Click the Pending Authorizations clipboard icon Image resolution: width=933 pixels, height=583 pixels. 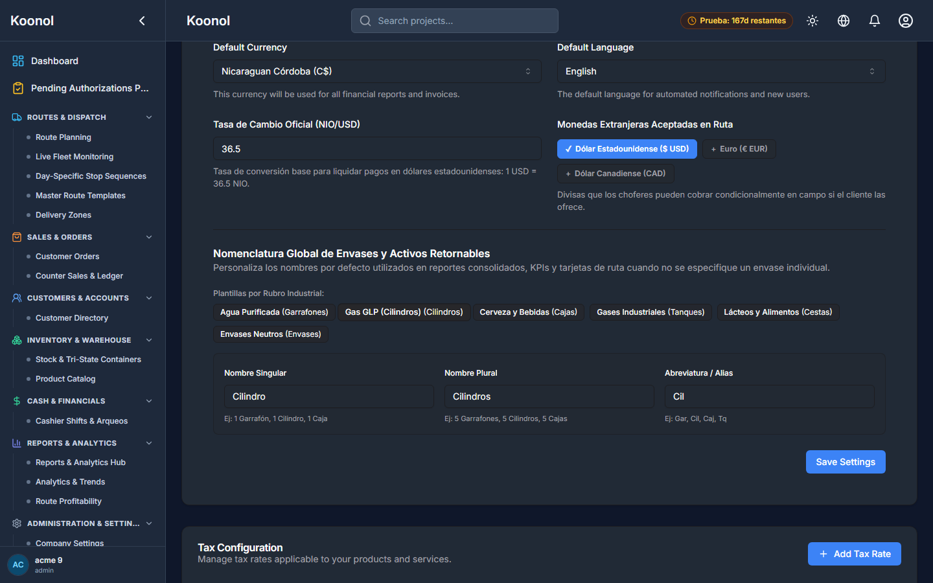tap(18, 88)
